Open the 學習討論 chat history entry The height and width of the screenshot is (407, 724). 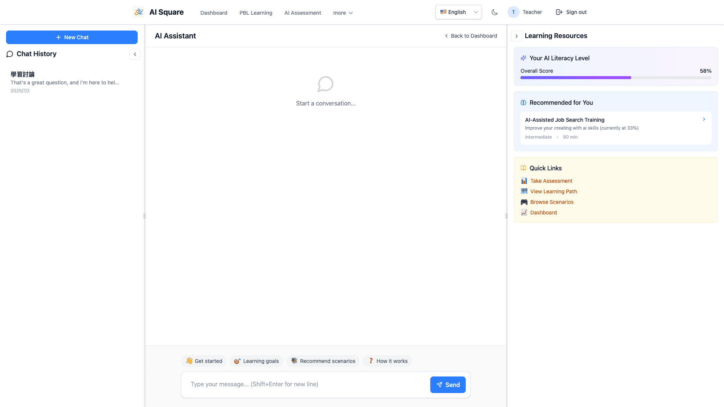tap(65, 82)
